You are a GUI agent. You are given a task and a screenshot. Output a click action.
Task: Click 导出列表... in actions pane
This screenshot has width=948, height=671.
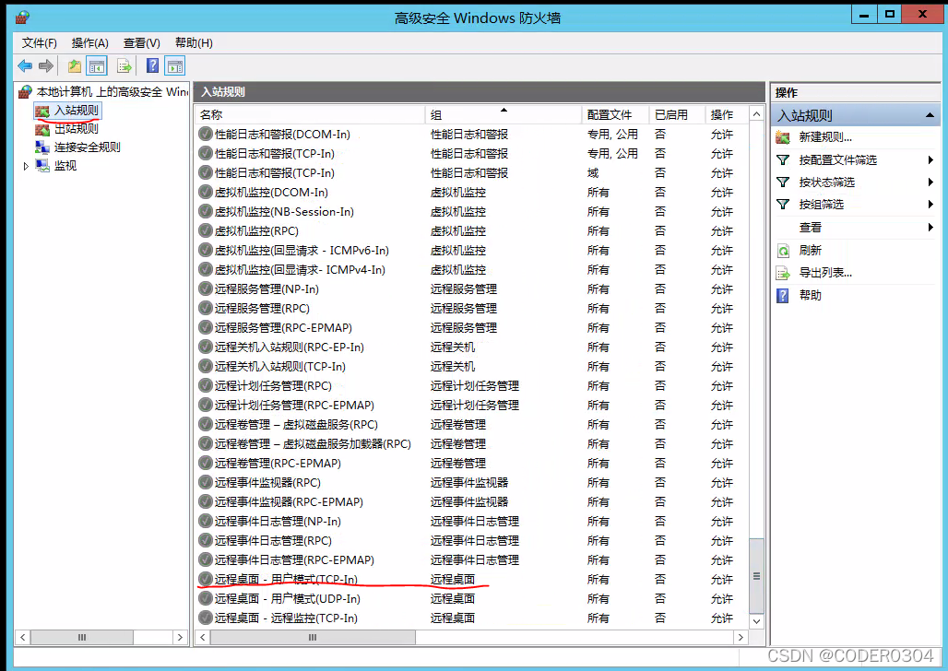825,273
